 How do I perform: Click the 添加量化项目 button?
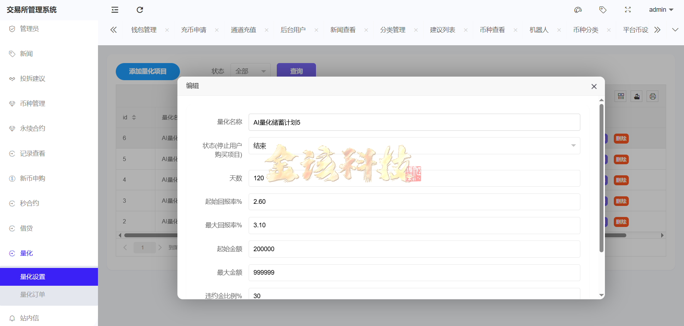(147, 71)
